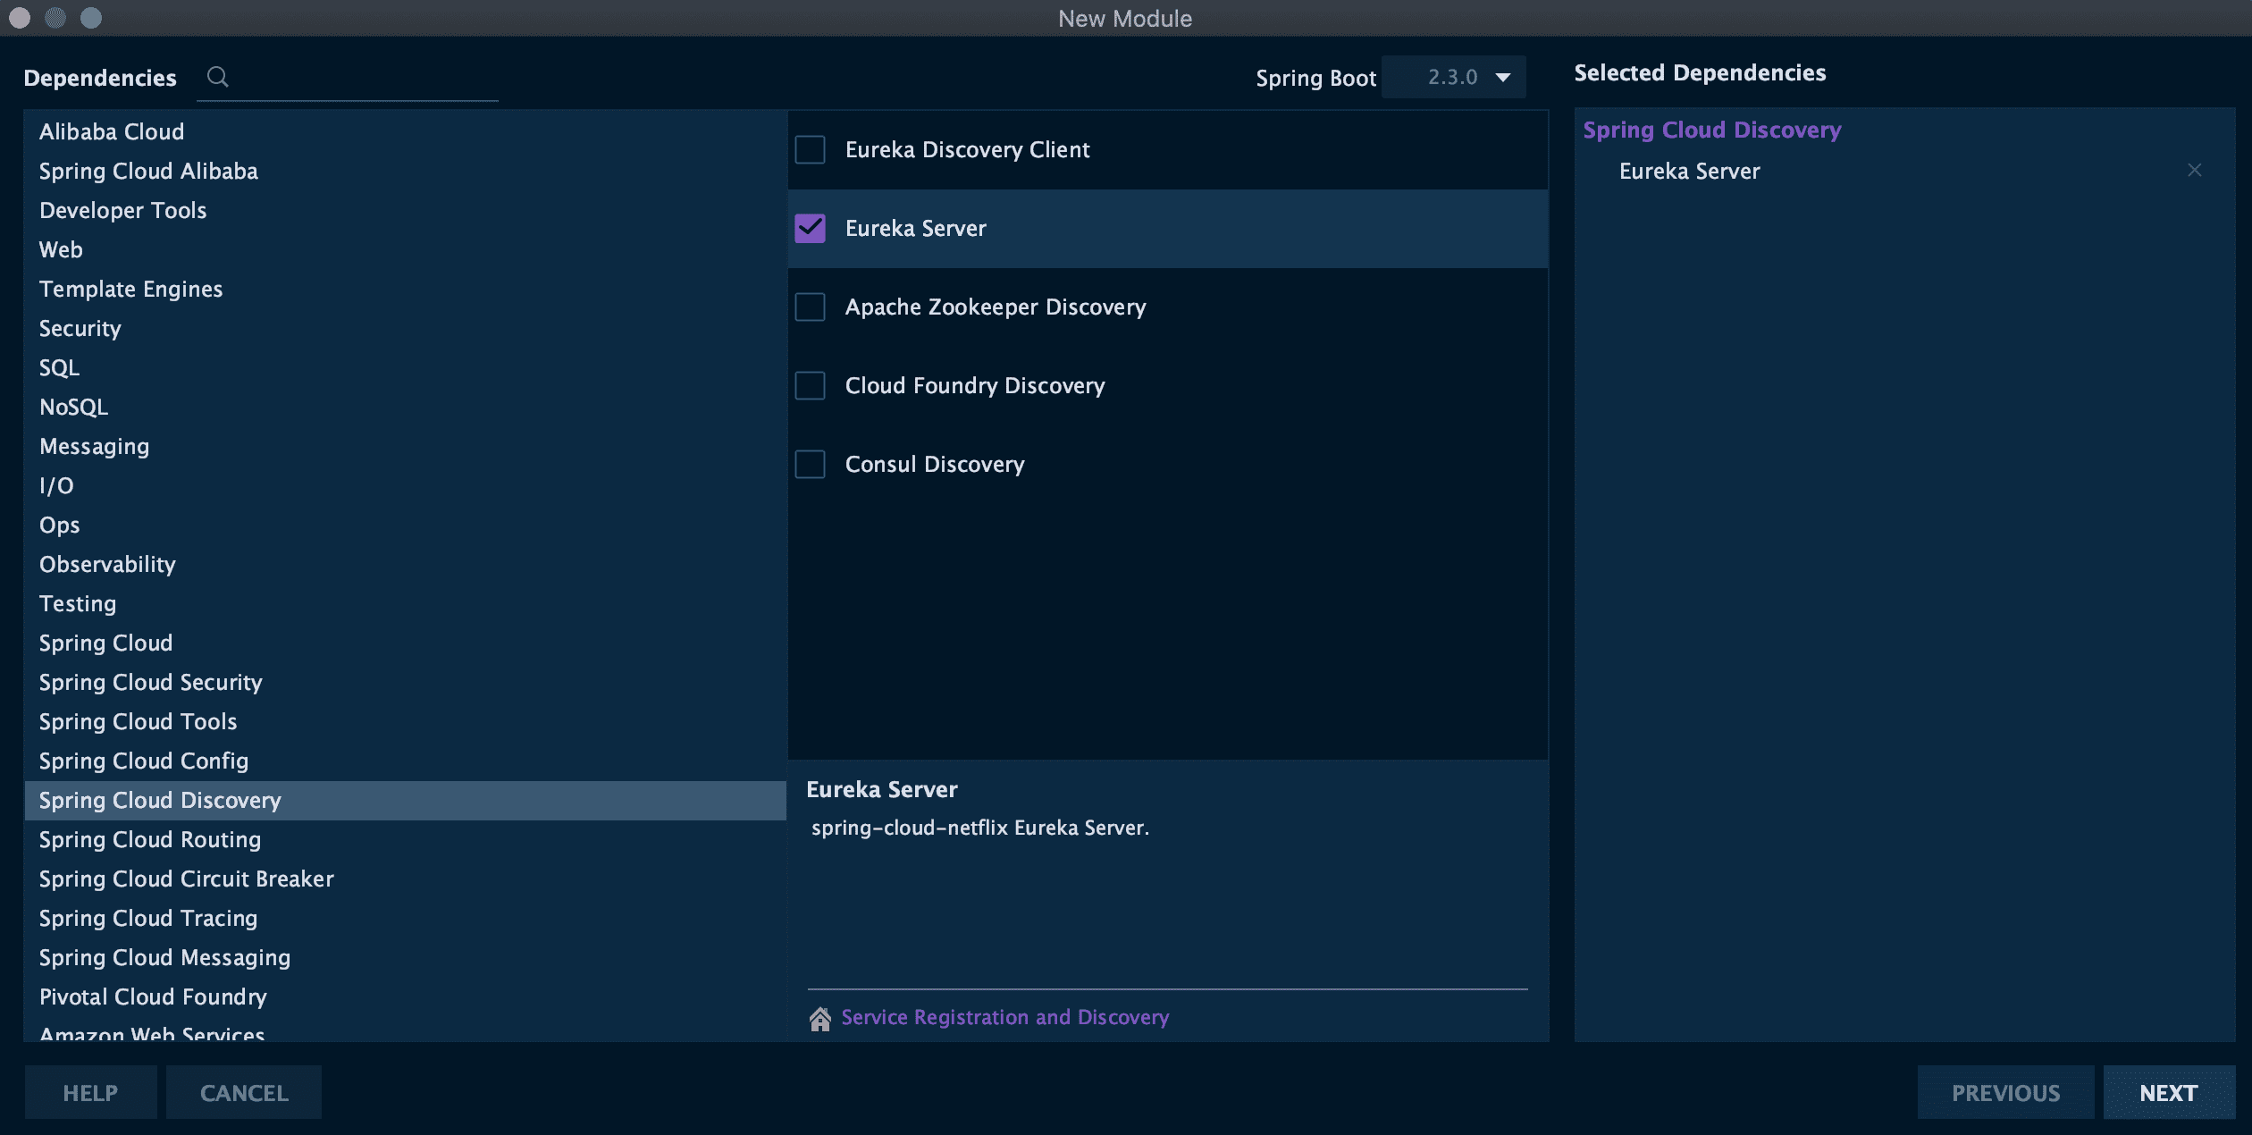This screenshot has height=1135, width=2252.
Task: Enable the Consul Discovery checkbox
Action: [810, 464]
